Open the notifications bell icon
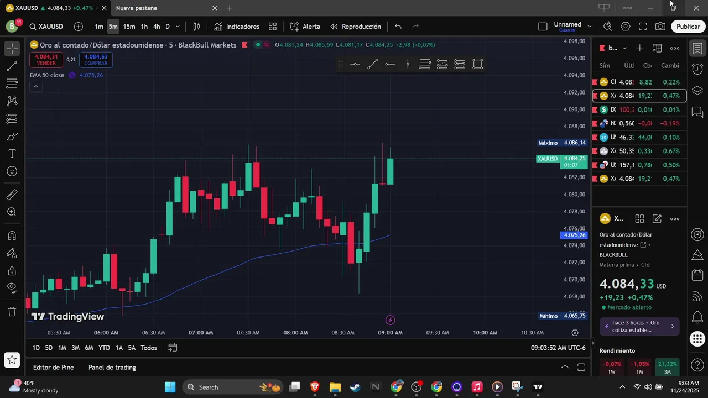This screenshot has width=708, height=398. 697,317
